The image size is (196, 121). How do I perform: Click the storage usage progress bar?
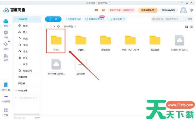27,114
